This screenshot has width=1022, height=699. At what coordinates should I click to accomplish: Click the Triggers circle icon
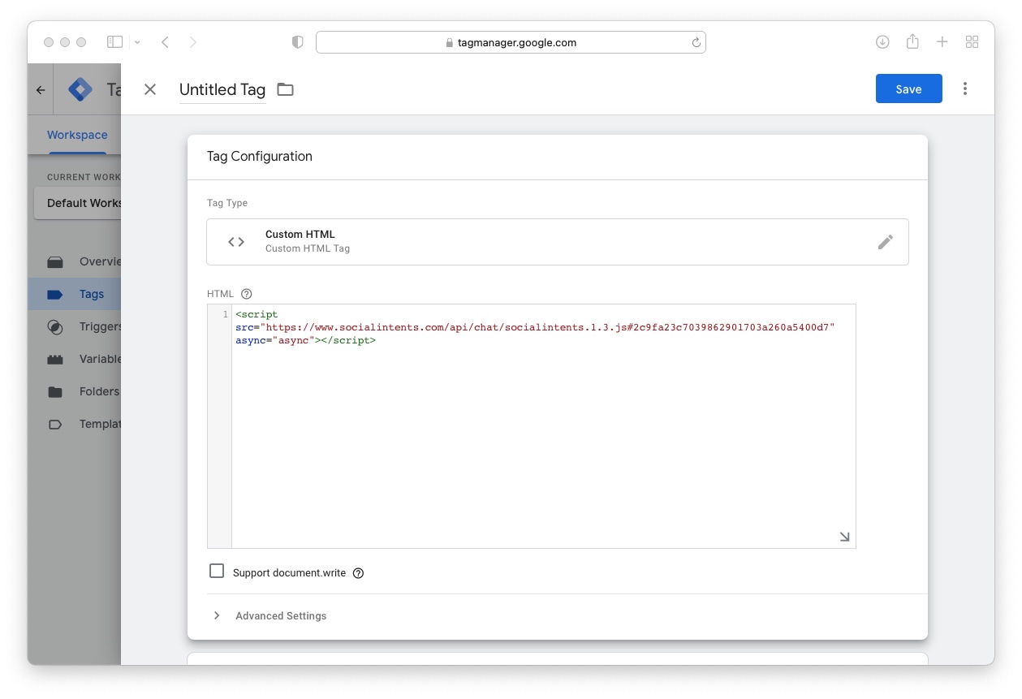point(55,327)
